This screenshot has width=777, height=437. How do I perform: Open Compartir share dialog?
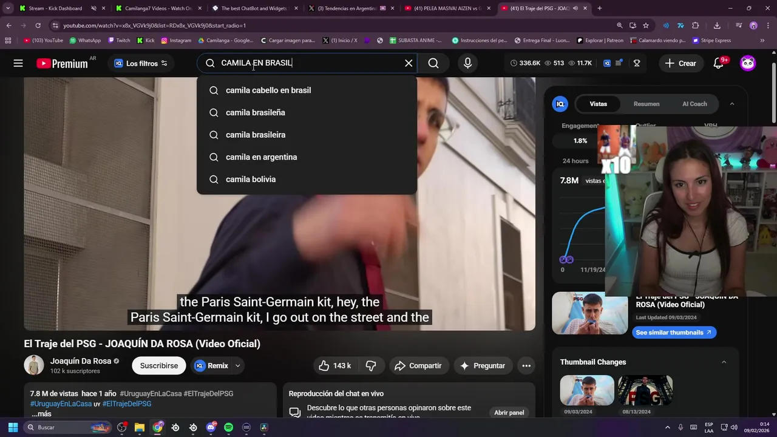418,365
